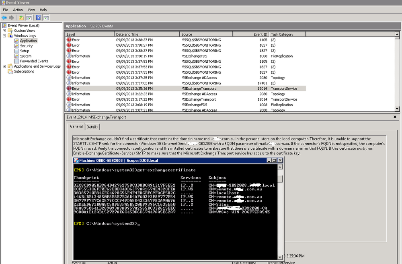This screenshot has width=402, height=264.
Task: Click PowerShell window scroll up arrow
Action: pos(280,167)
